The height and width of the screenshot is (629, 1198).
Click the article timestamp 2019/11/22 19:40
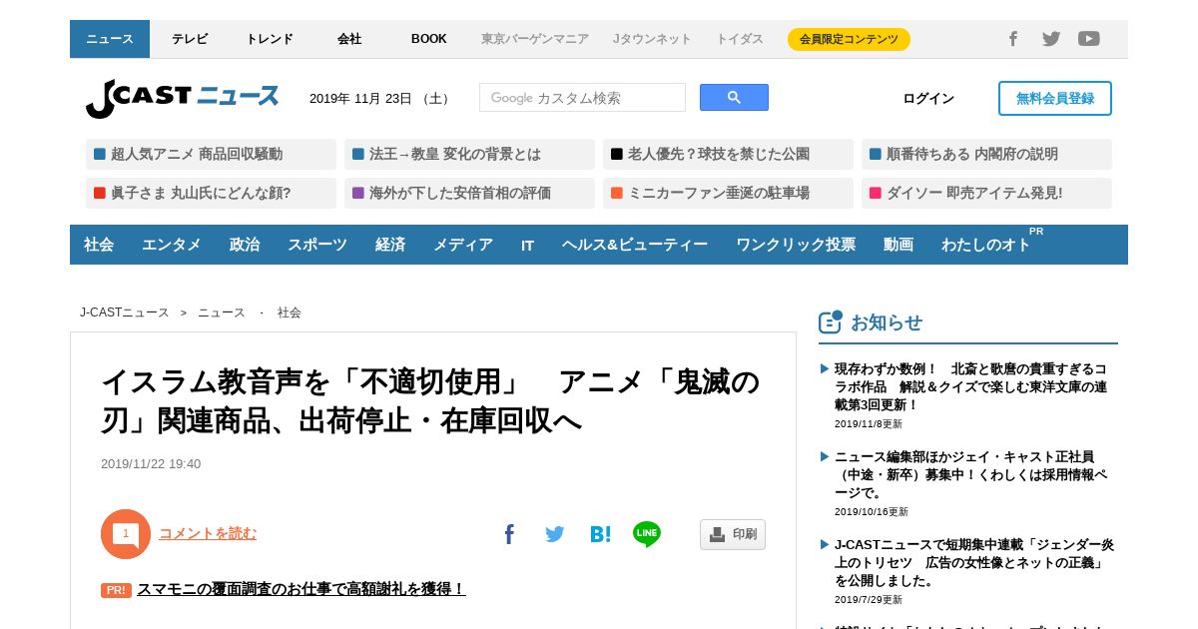pyautogui.click(x=151, y=464)
